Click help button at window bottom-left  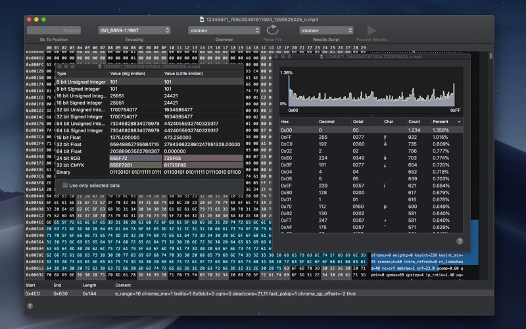[30, 305]
